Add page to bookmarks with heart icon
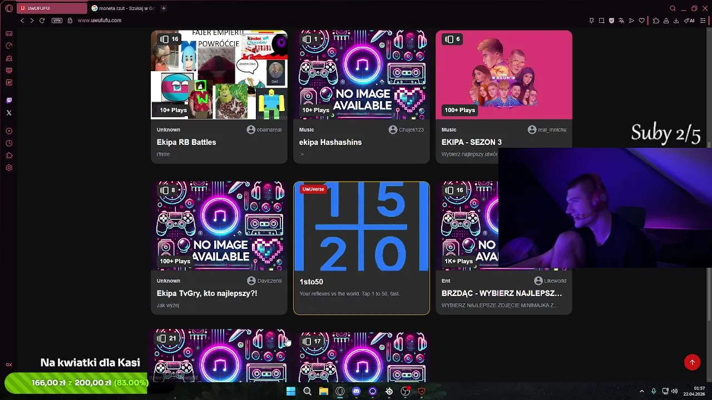 641,21
